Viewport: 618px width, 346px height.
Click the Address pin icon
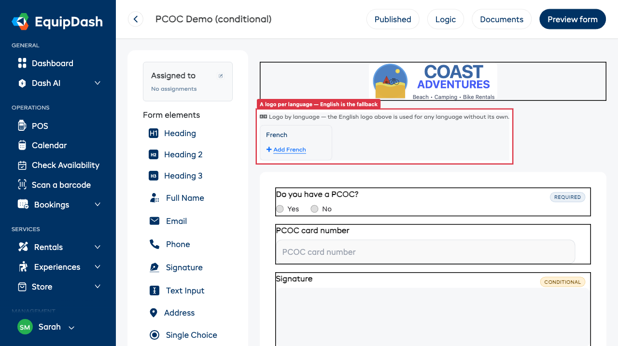tap(154, 313)
